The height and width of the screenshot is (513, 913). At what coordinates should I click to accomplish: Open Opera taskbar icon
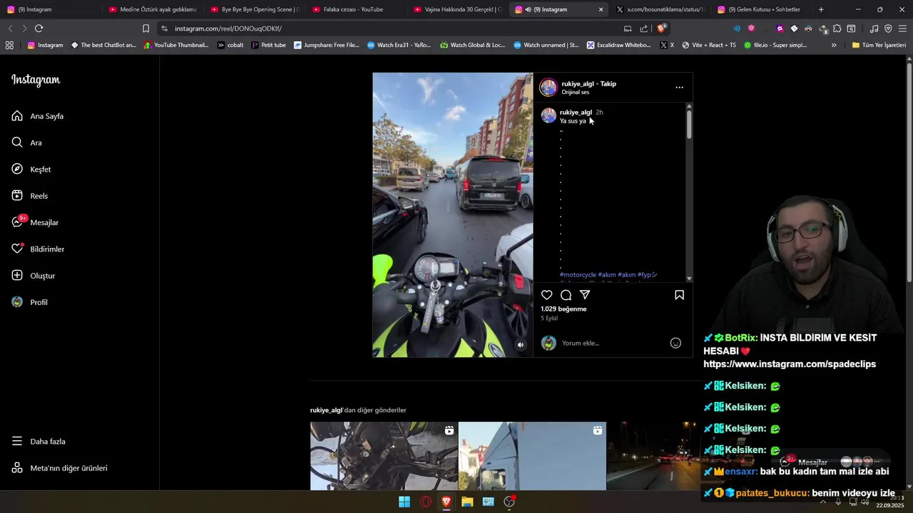coord(426,502)
